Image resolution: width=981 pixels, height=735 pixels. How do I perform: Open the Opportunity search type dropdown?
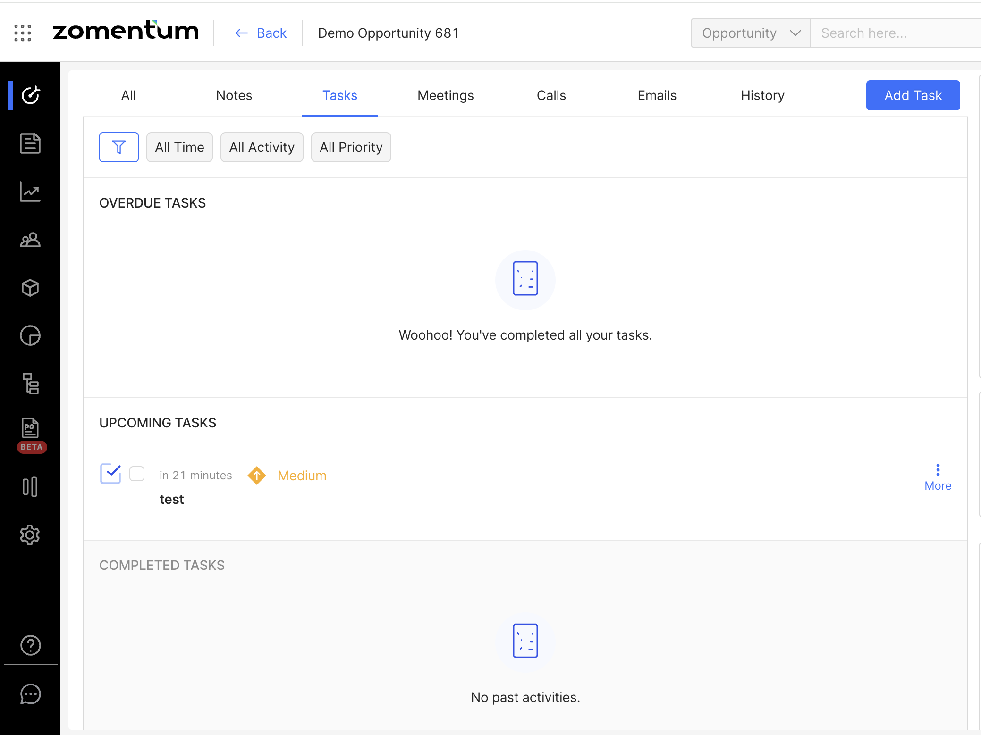(x=751, y=33)
